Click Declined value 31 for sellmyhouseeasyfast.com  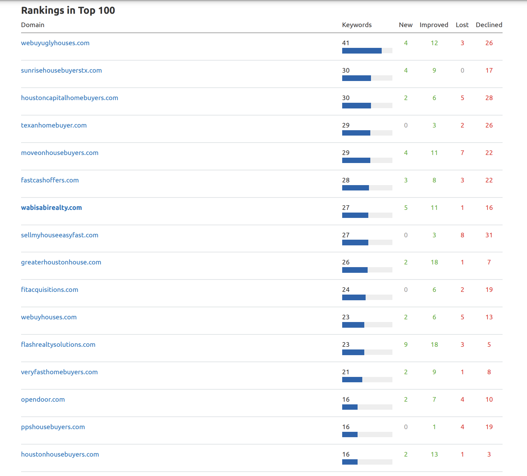pos(489,235)
